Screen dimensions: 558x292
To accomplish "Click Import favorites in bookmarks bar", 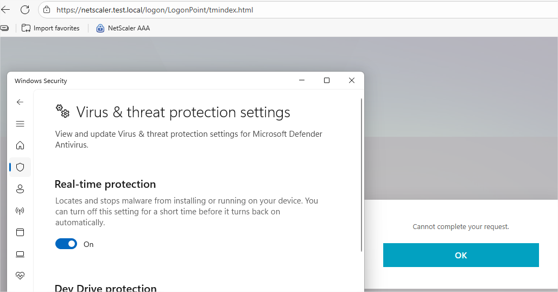I will click(50, 28).
